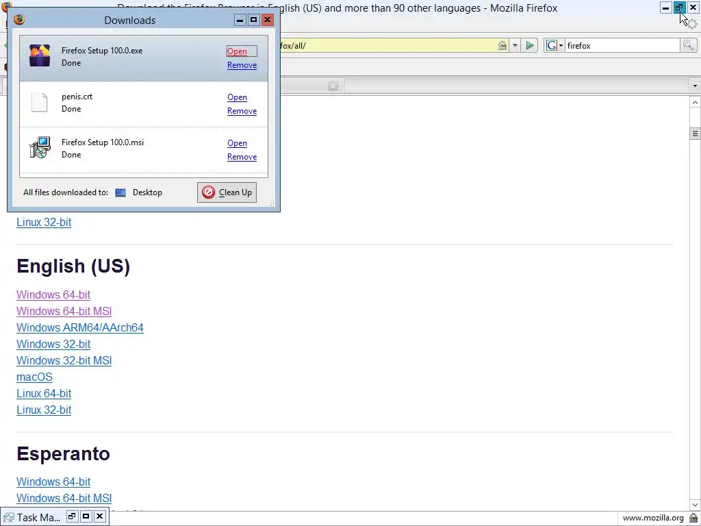Open English (US) Windows 64-bit MSI link
This screenshot has height=526, width=701.
(x=64, y=312)
